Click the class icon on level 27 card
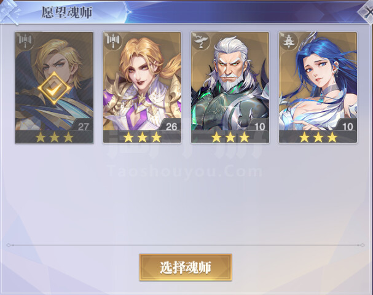This screenshot has height=295, width=373. [25, 42]
